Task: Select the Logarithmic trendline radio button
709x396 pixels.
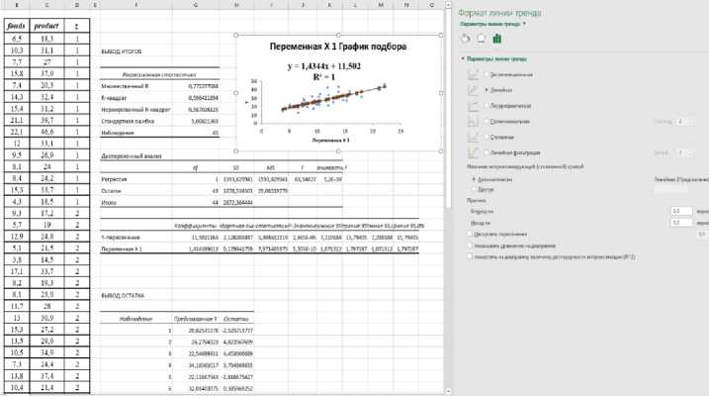Action: pyautogui.click(x=487, y=106)
